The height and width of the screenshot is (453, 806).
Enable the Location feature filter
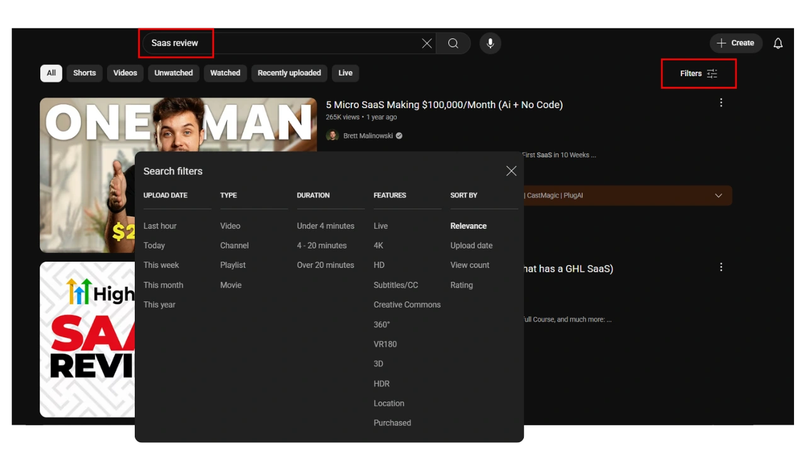(x=389, y=403)
